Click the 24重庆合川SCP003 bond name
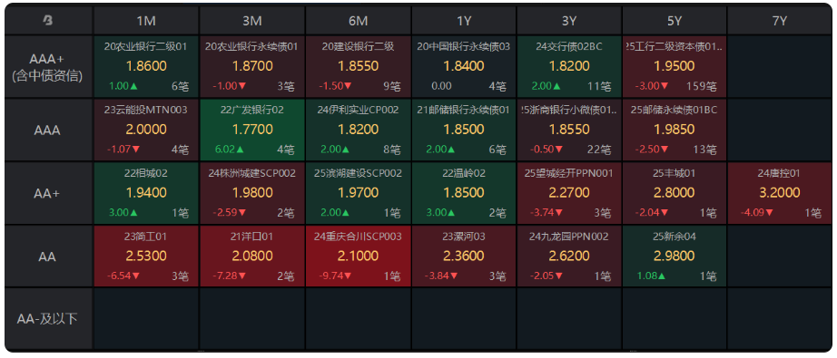Viewport: 837px width, 358px height. (x=358, y=236)
